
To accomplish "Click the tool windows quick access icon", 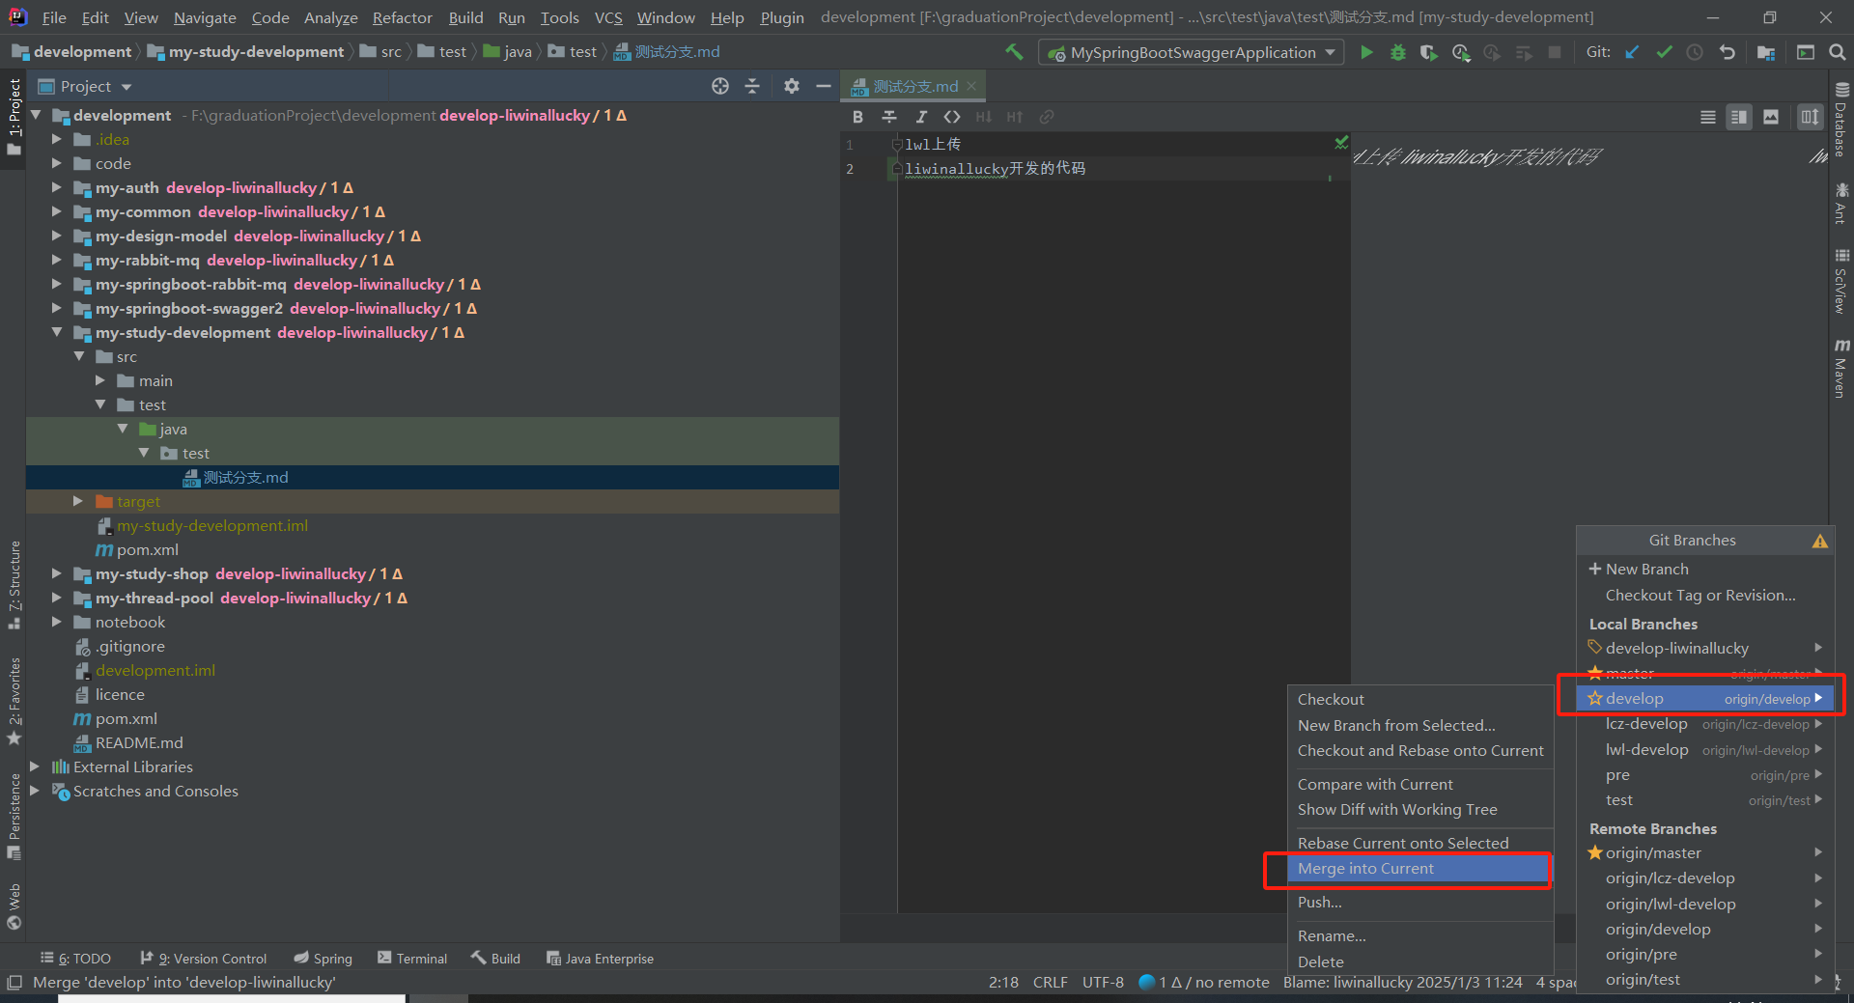I will (14, 983).
